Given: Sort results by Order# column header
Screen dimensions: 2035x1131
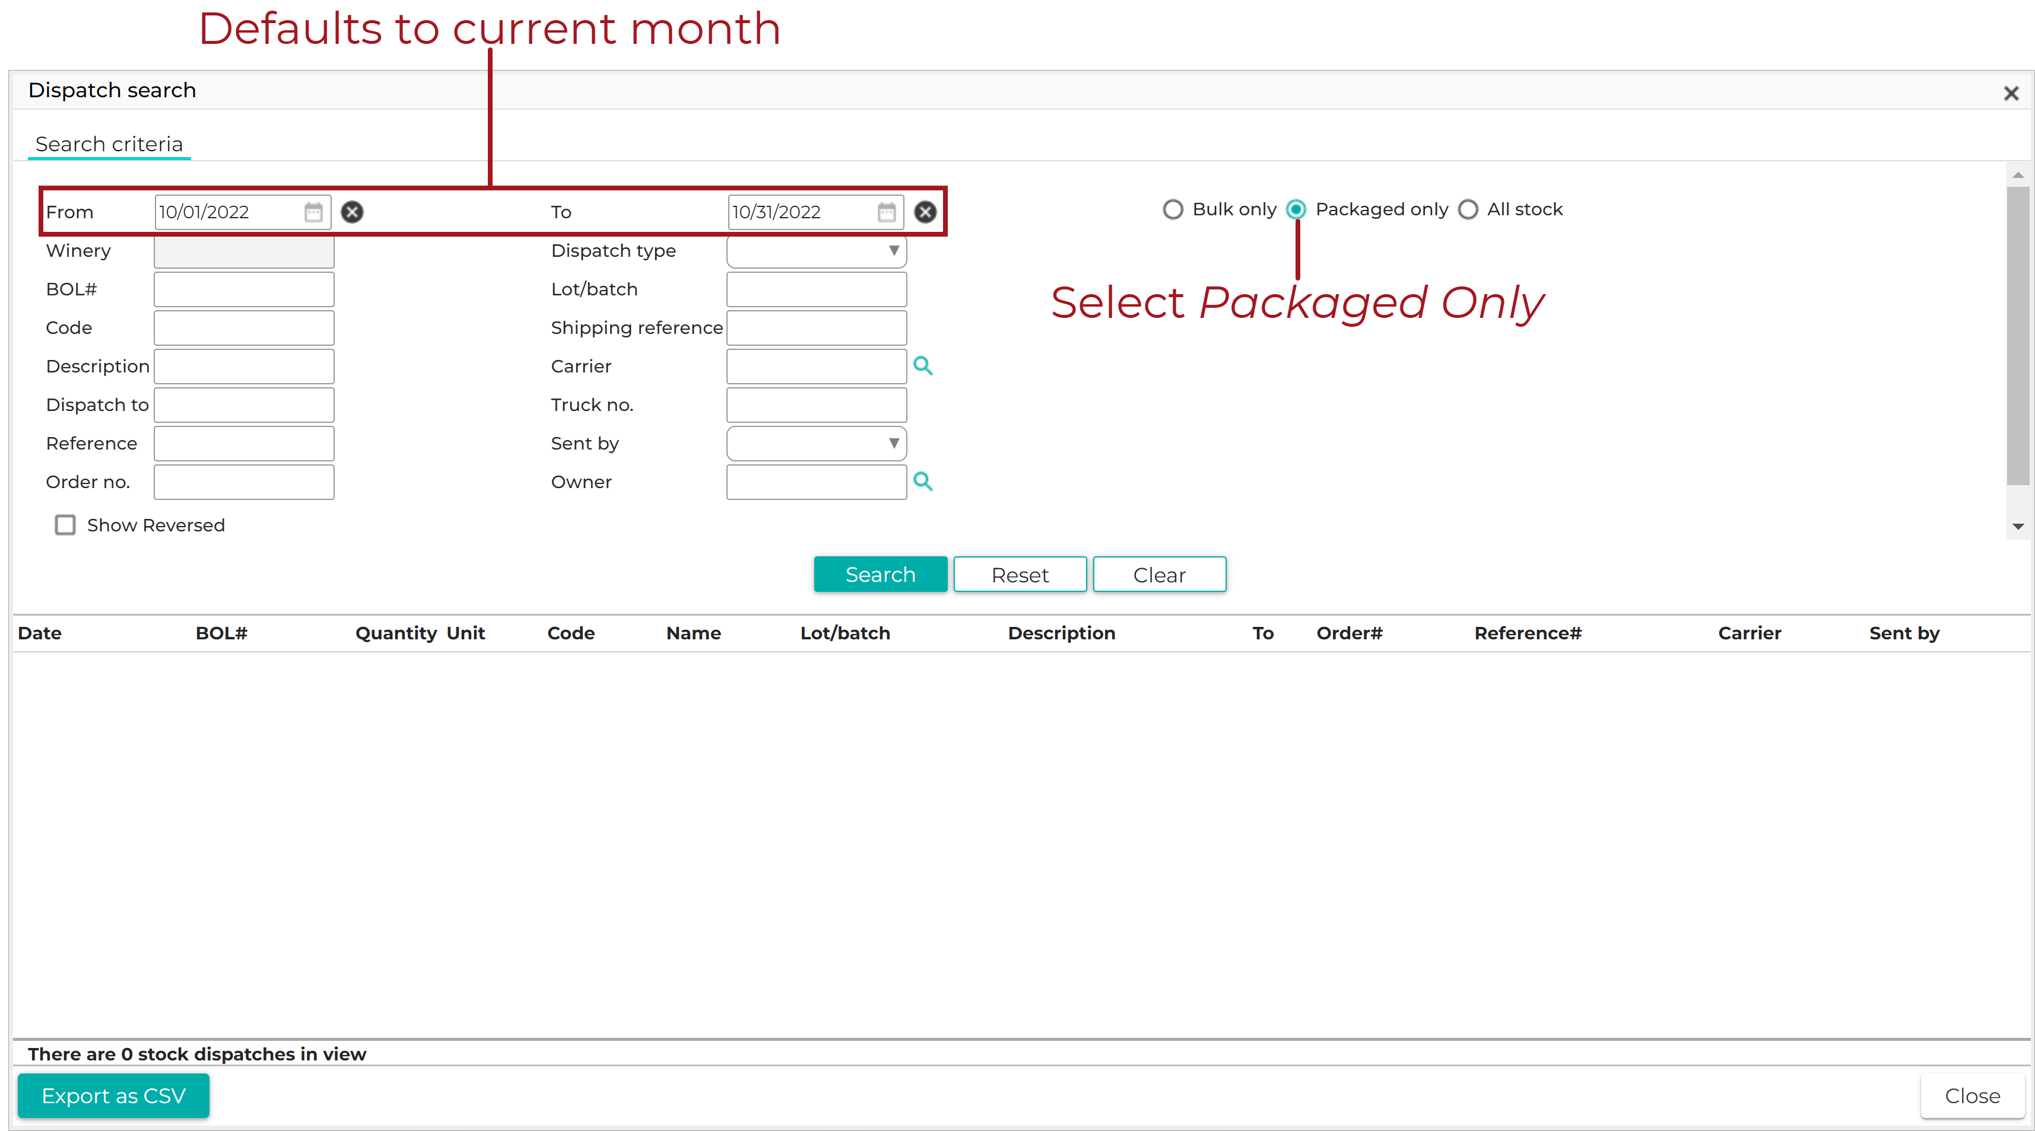Looking at the screenshot, I should [1350, 633].
